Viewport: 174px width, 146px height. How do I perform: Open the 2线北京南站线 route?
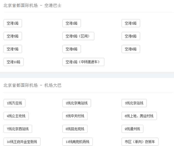pos(77,103)
